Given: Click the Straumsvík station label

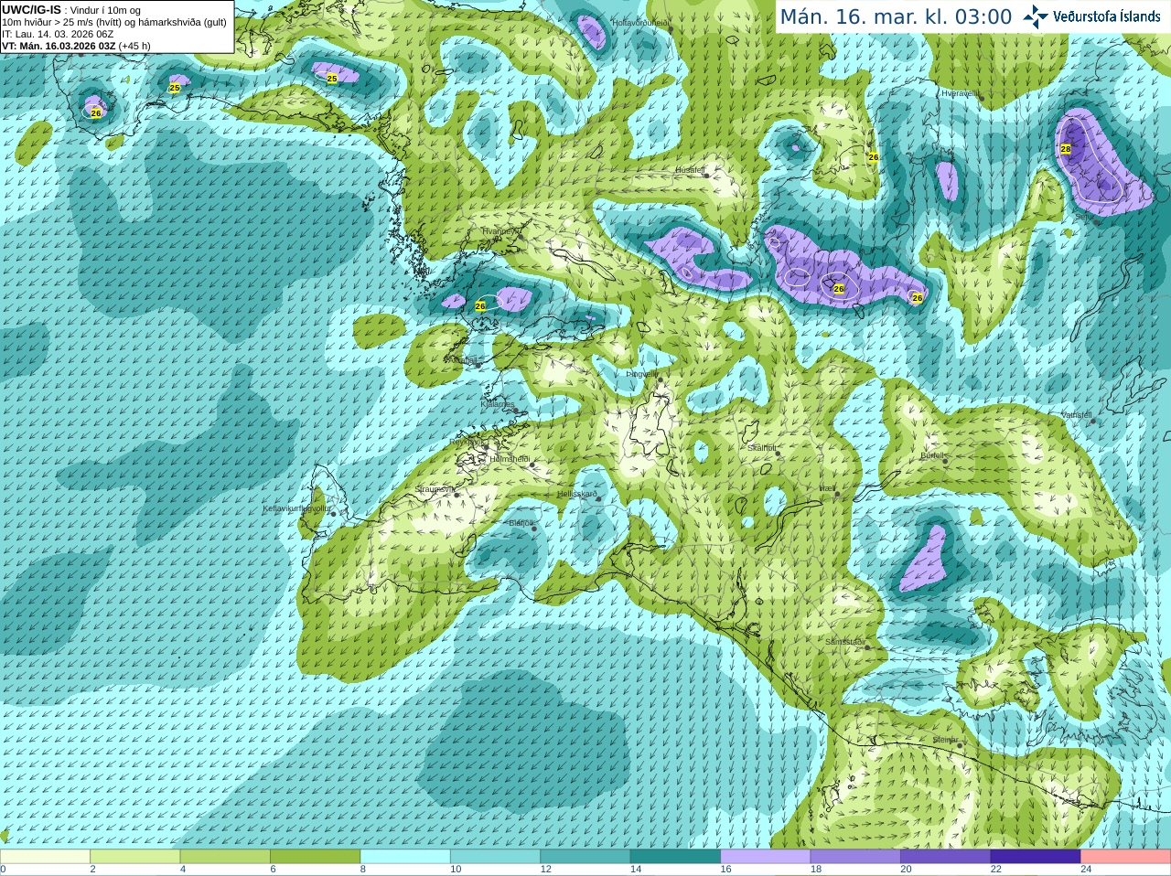Looking at the screenshot, I should coord(435,489).
